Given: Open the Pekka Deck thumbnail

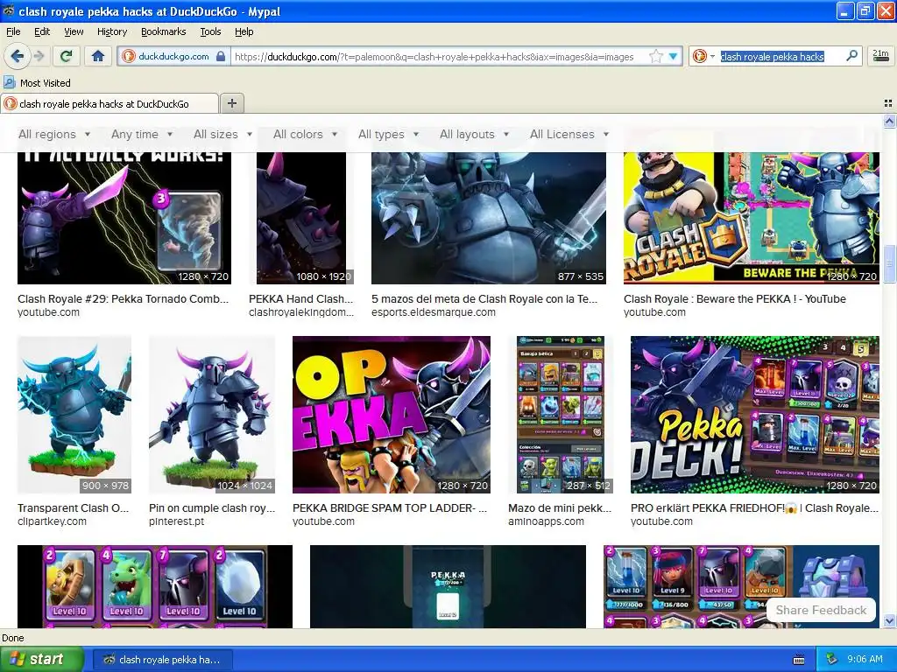Looking at the screenshot, I should tap(754, 414).
